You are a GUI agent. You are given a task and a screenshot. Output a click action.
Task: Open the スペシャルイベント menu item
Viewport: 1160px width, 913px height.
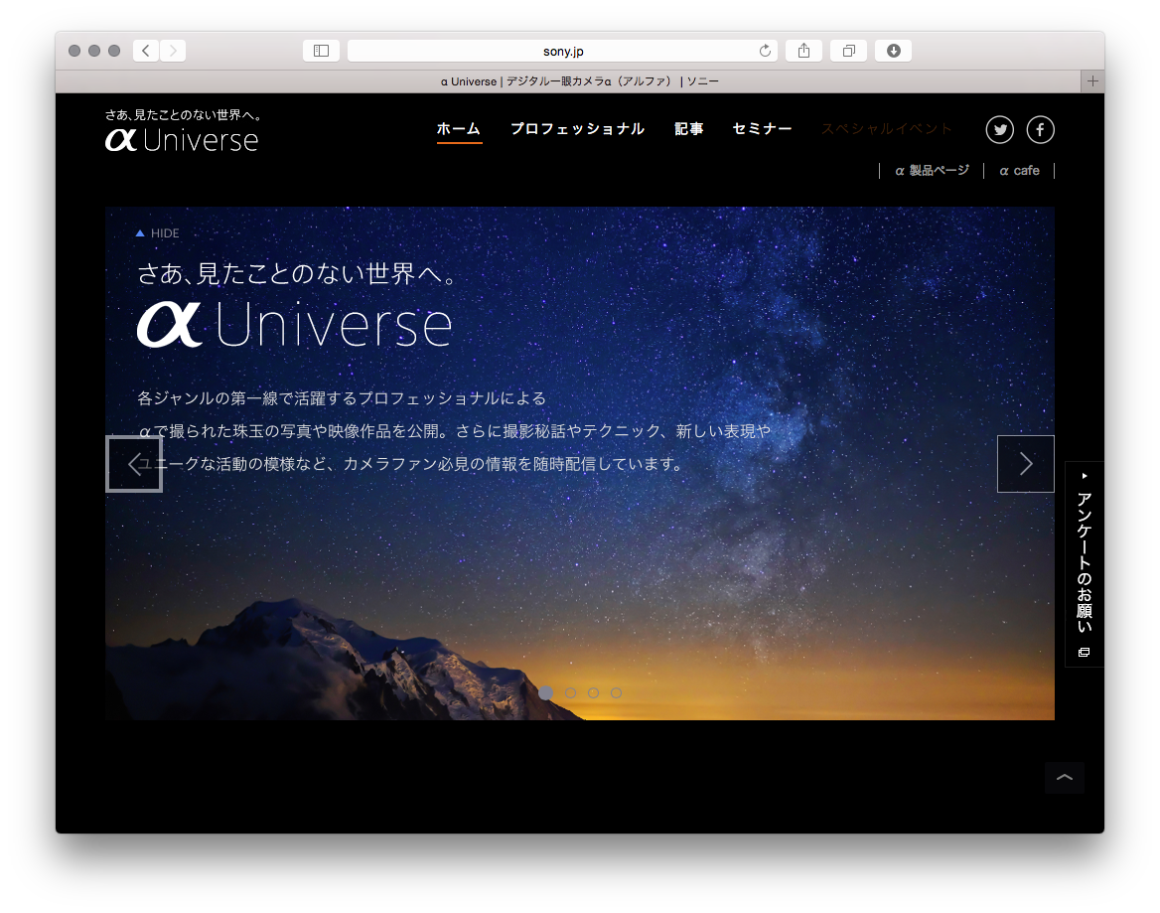[x=886, y=129]
